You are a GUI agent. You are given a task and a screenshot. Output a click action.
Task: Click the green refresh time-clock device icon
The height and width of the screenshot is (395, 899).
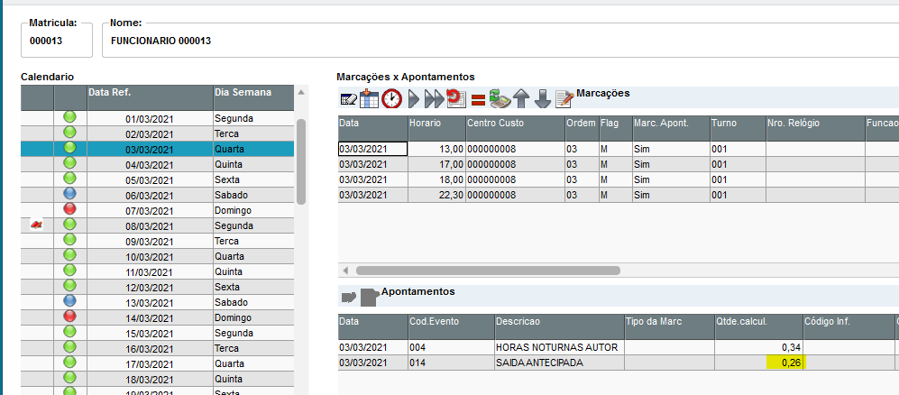point(500,98)
